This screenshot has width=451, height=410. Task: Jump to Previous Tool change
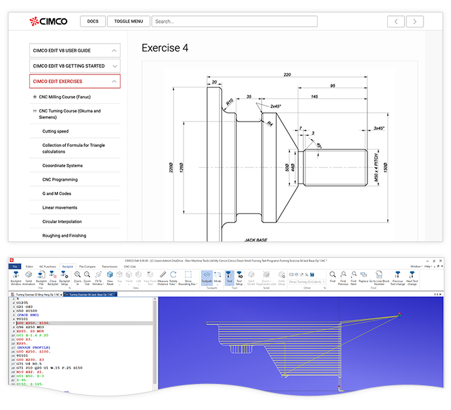click(x=397, y=277)
